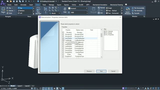Expand the Gouraud visual style dropdown
This screenshot has height=90, width=160.
[87, 8]
